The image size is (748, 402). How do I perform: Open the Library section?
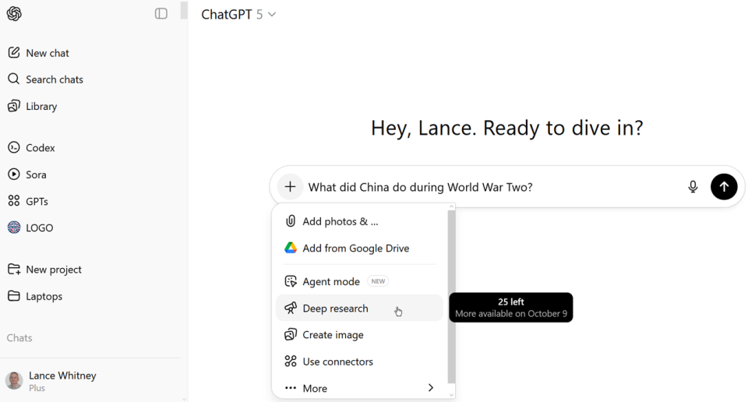point(41,106)
